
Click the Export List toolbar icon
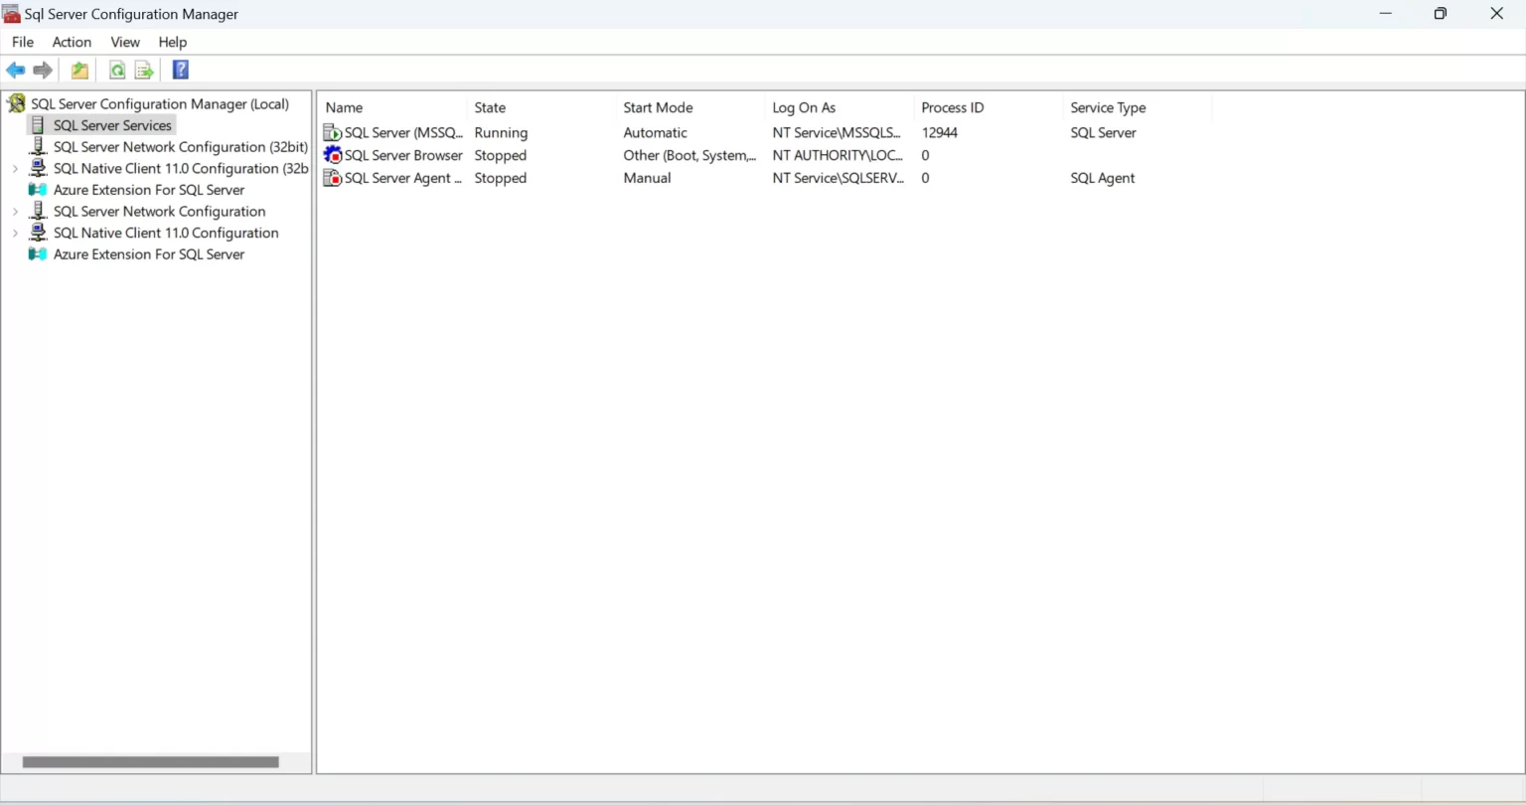(x=144, y=70)
